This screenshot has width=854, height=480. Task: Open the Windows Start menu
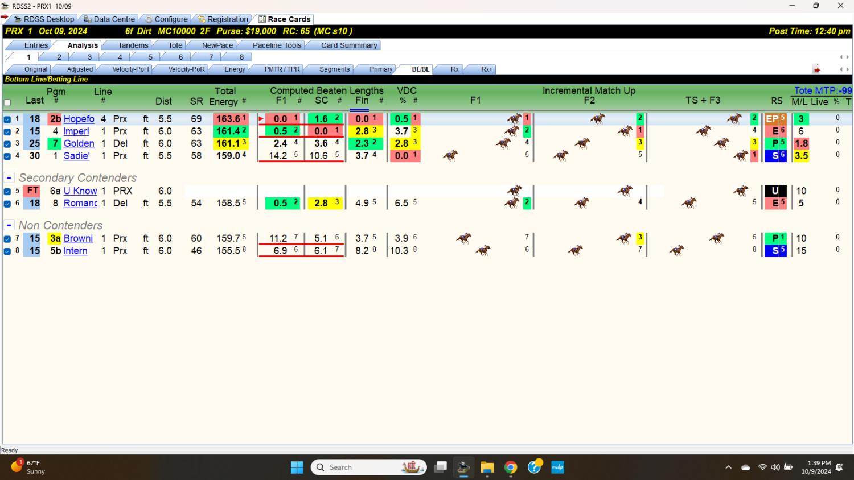297,467
